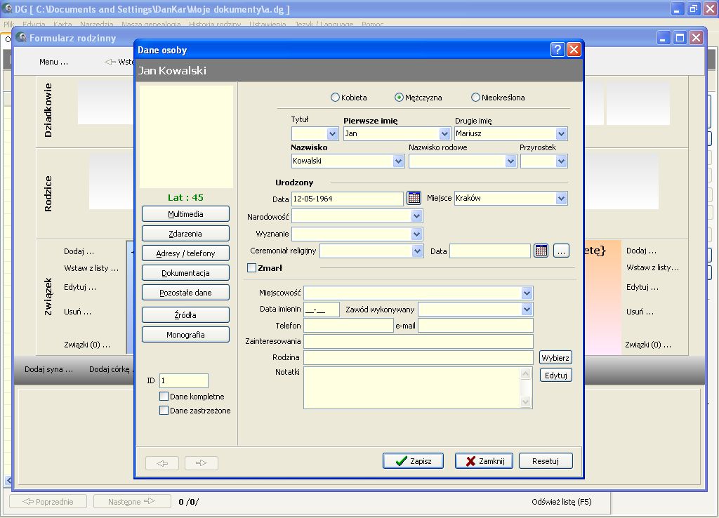719x518 pixels.
Task: Open religious ceremony date calendar icon
Action: 541,251
